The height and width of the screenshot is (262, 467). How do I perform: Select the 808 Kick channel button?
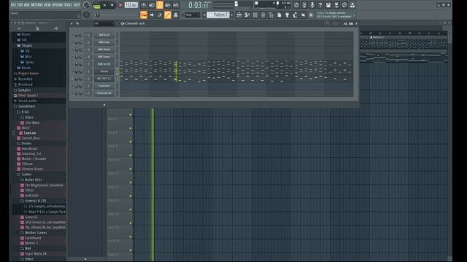tap(104, 35)
